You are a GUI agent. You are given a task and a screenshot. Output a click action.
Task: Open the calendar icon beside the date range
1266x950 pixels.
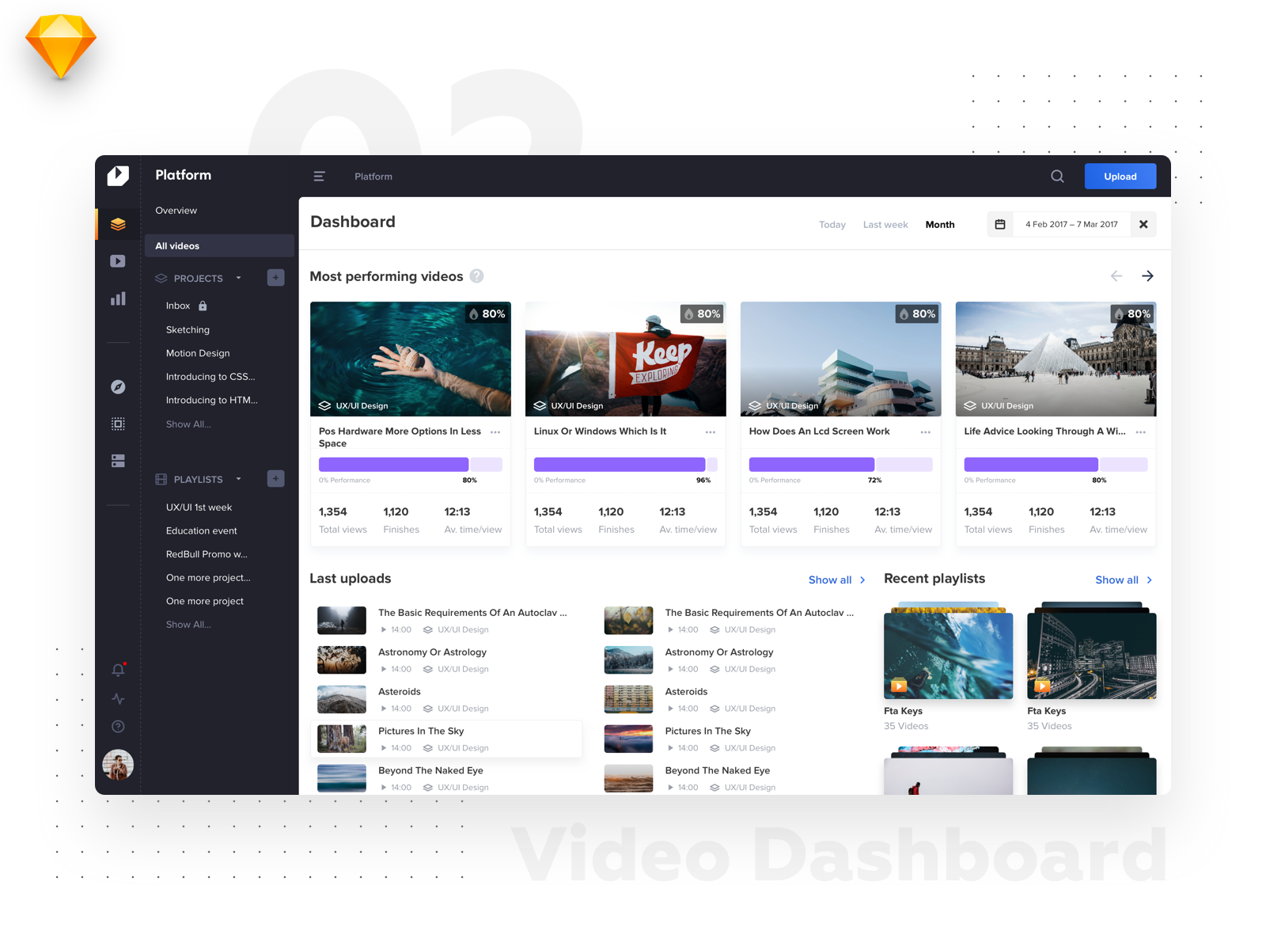pyautogui.click(x=999, y=224)
